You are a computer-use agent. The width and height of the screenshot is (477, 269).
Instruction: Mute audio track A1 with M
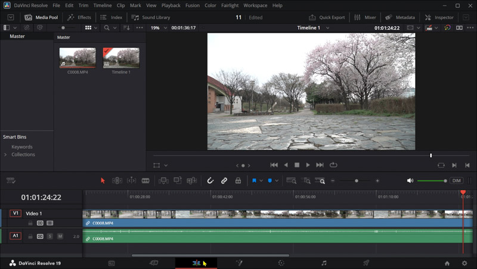(60, 236)
